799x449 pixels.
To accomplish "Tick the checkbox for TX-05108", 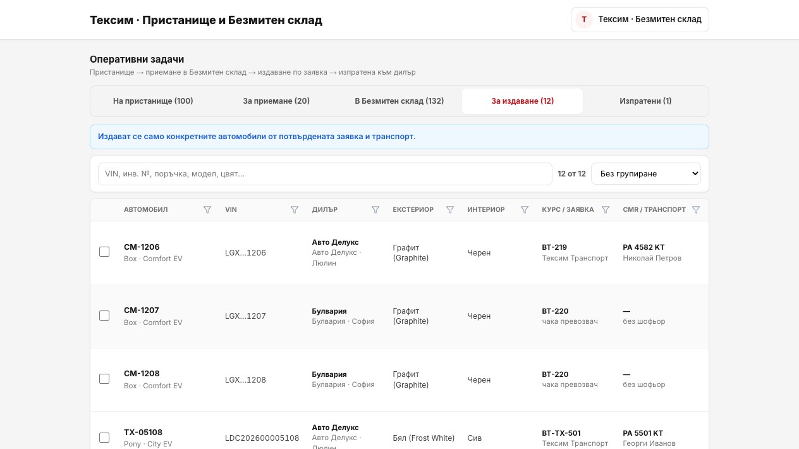I will (x=104, y=438).
